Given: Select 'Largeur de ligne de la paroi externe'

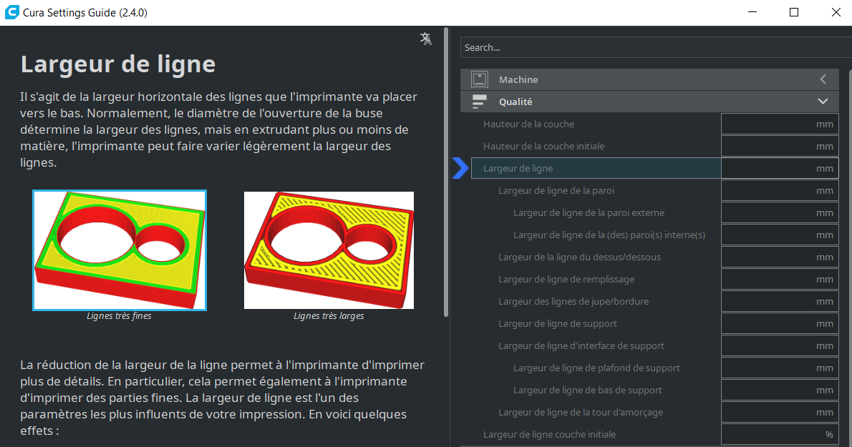Looking at the screenshot, I should 589,213.
